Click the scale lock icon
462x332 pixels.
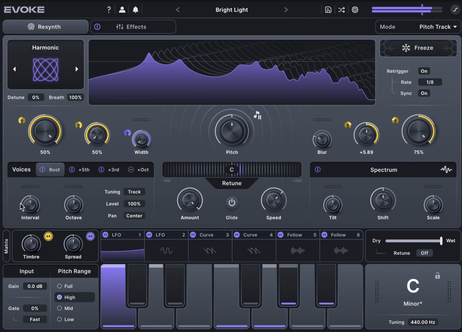click(x=438, y=276)
